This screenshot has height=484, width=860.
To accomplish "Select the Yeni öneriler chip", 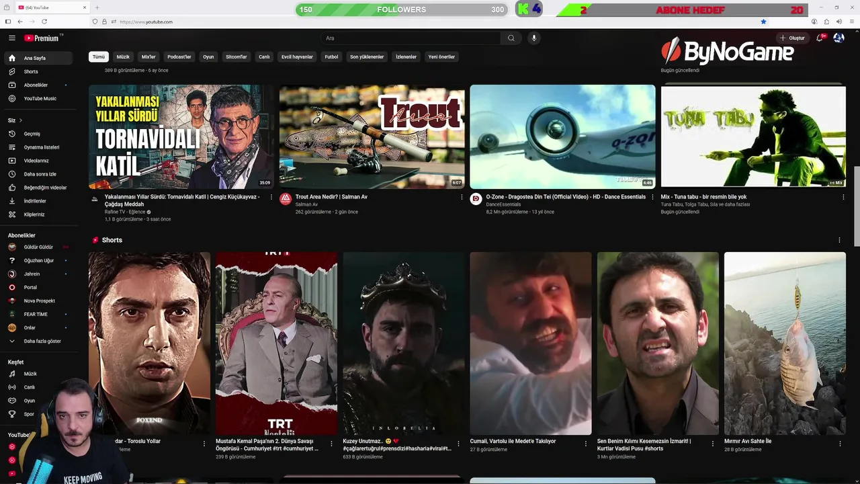I will pyautogui.click(x=441, y=56).
